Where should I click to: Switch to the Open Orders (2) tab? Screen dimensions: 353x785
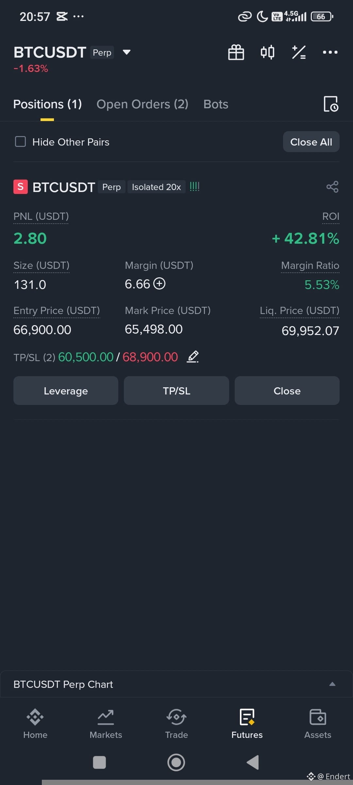143,104
